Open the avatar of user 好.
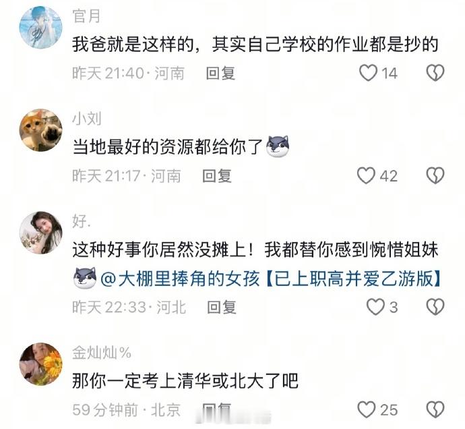This screenshot has height=429, width=465. pos(40,233)
